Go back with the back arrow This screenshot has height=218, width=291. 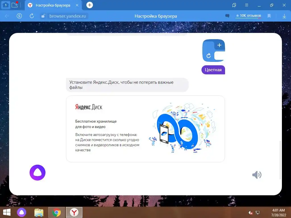click(7, 16)
